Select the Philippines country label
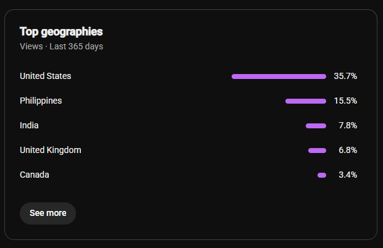 41,101
